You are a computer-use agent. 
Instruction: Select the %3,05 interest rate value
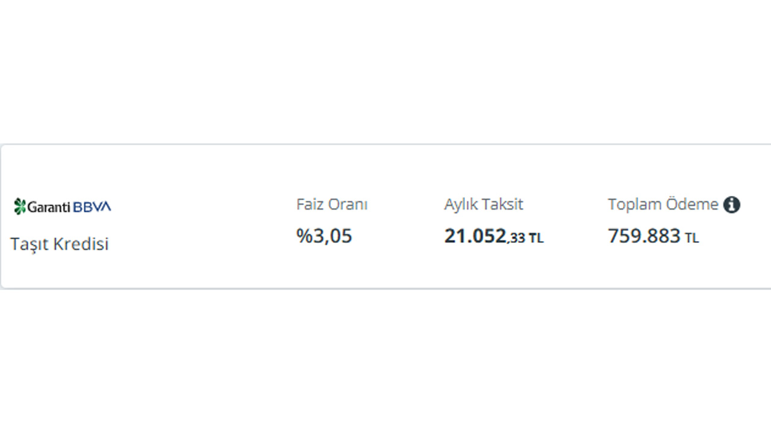[324, 236]
